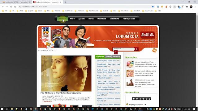Switch to the Terpopuler tab
The height and width of the screenshot is (111, 198).
click(x=100, y=56)
